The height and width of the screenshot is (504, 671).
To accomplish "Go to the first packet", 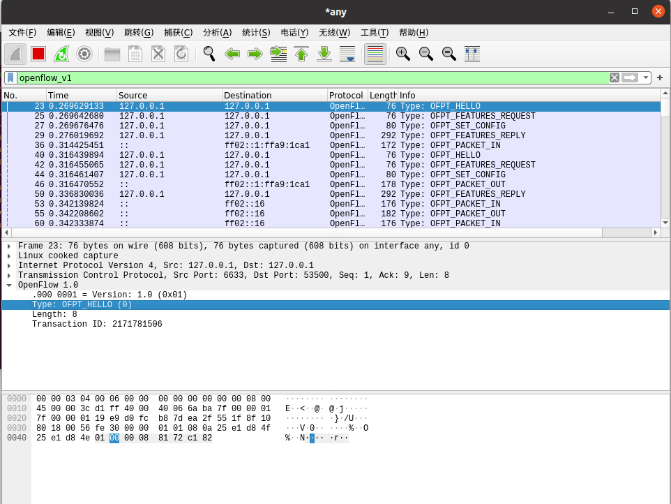I will point(301,54).
